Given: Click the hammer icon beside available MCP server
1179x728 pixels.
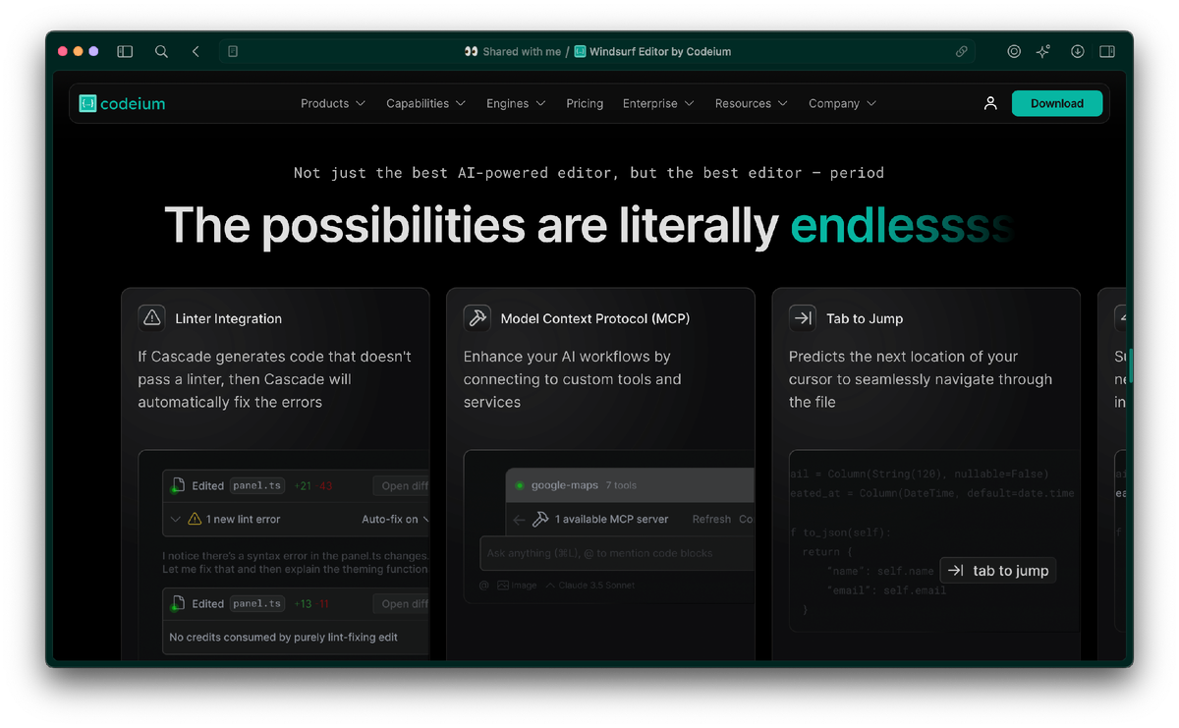Looking at the screenshot, I should [x=540, y=520].
